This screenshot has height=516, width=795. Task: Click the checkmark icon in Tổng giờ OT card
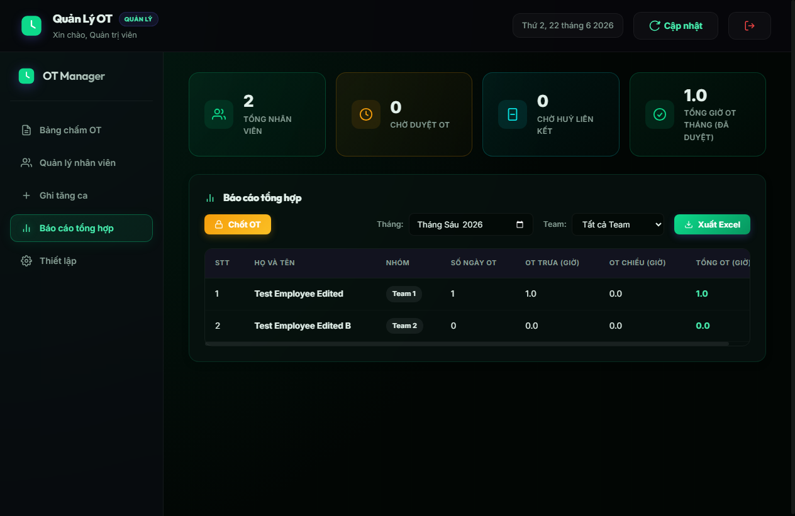pyautogui.click(x=660, y=114)
